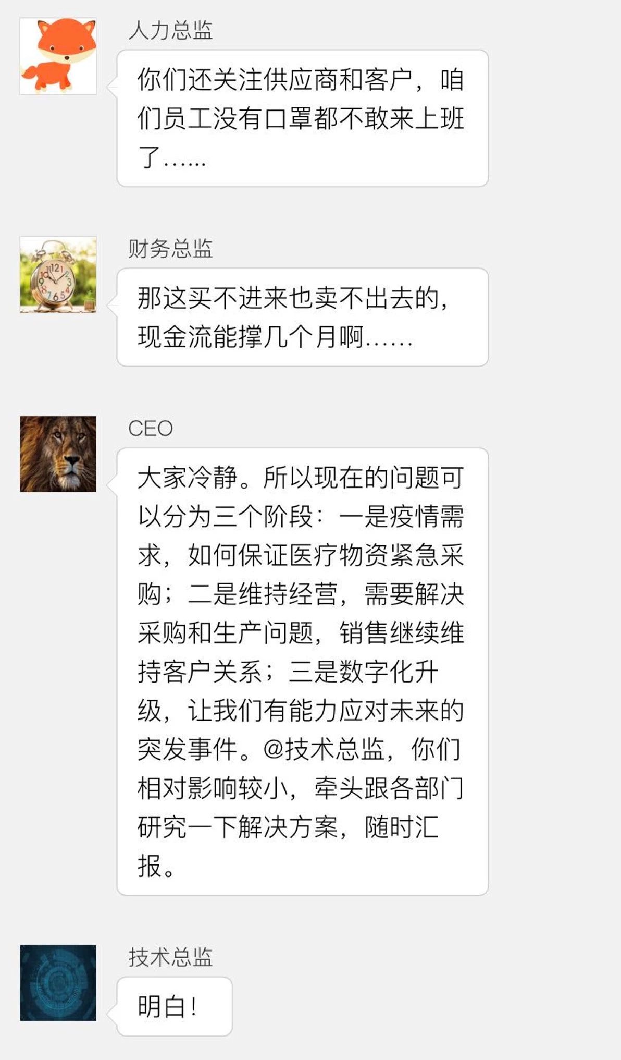Viewport: 621px width, 1060px height.
Task: Tap the blue tech avatar of 技术总监
Action: pyautogui.click(x=58, y=983)
